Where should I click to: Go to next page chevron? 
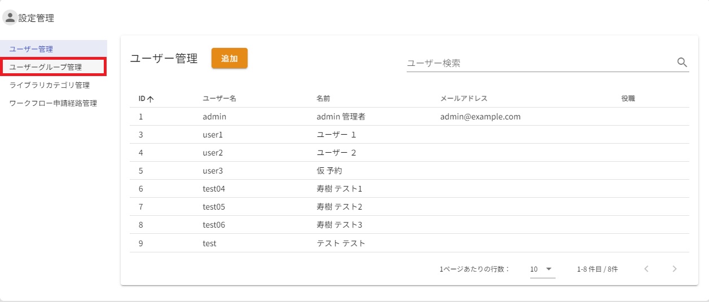pos(674,269)
